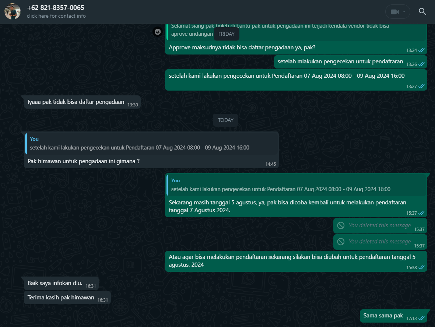Click the search icon in chat header
This screenshot has width=435, height=327.
tap(422, 12)
